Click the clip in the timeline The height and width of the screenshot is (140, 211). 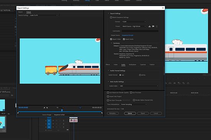(x=74, y=120)
